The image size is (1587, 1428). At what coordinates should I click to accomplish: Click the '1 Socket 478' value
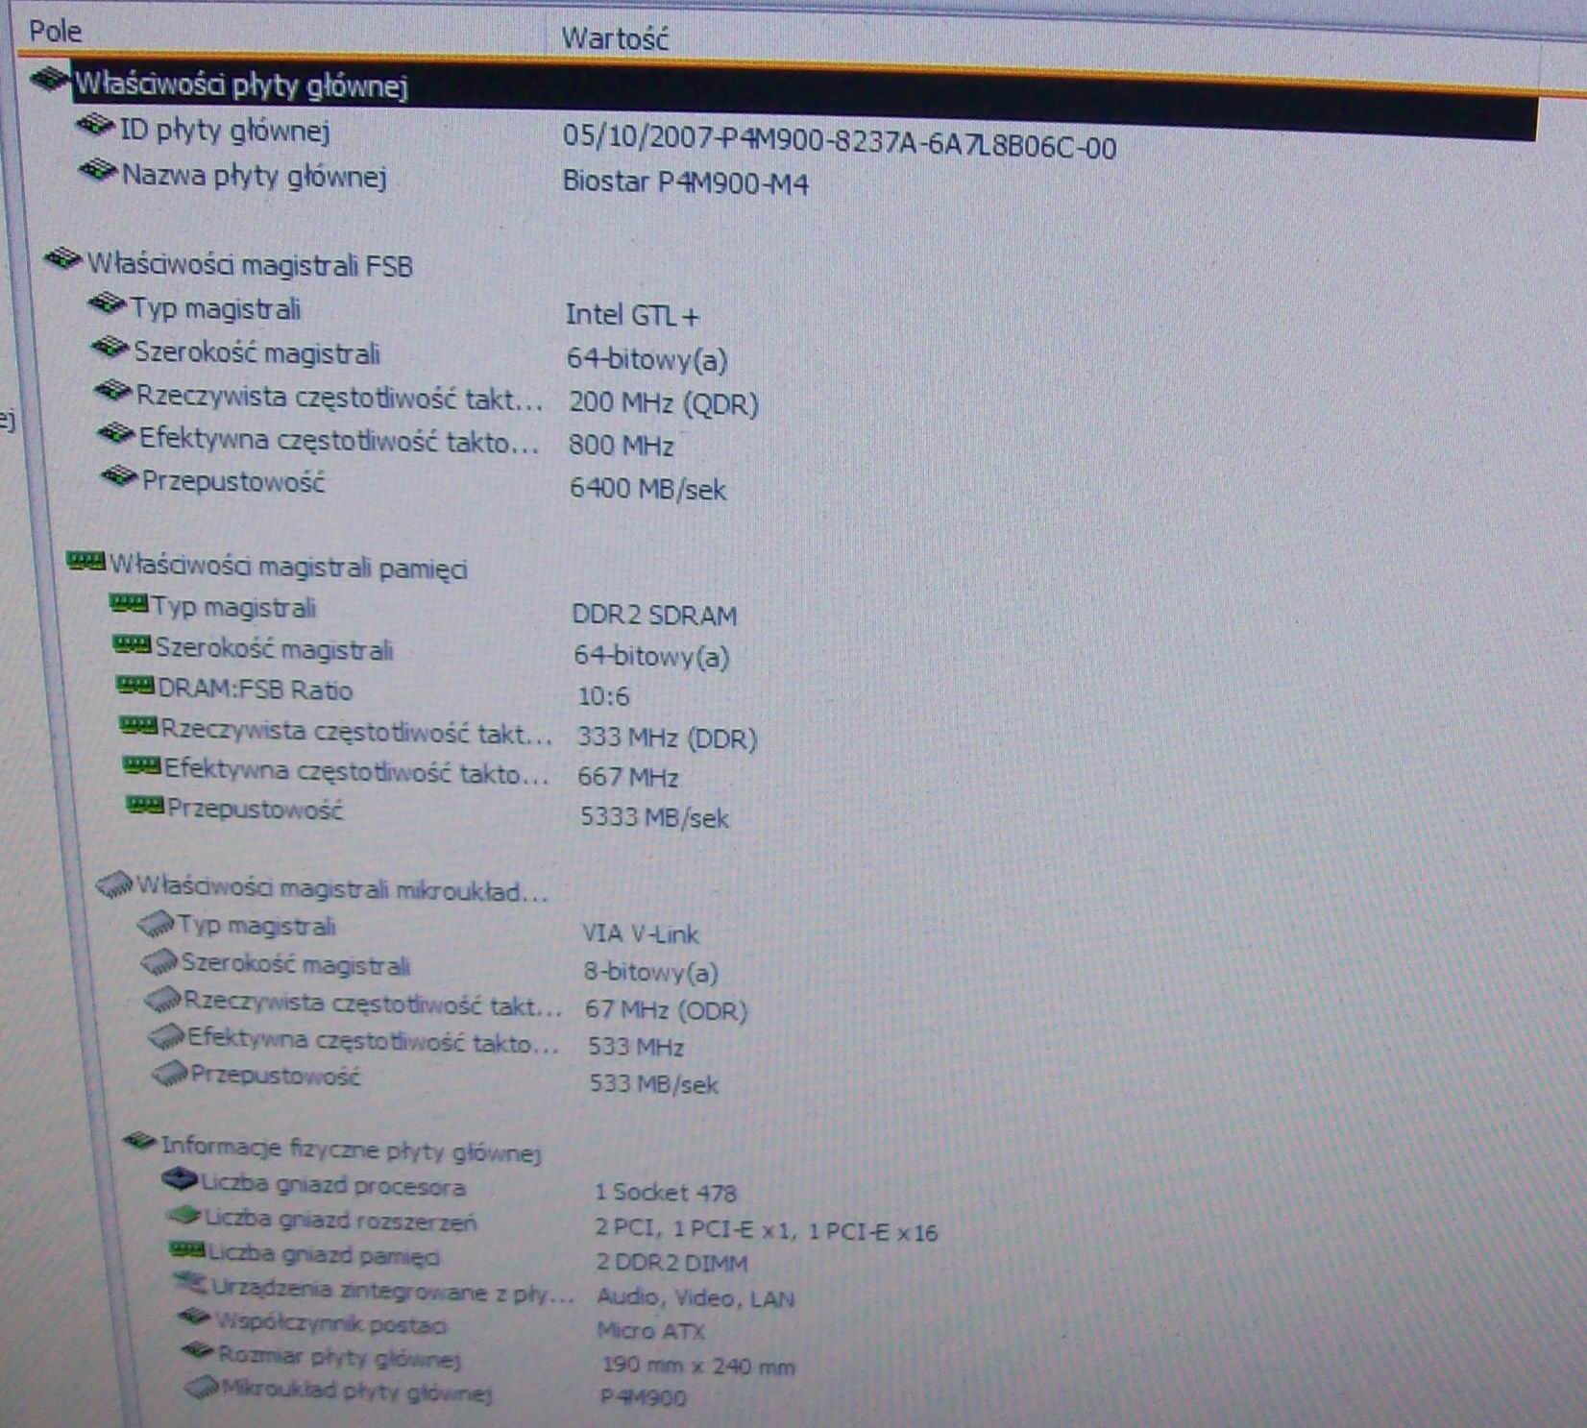click(x=666, y=1193)
